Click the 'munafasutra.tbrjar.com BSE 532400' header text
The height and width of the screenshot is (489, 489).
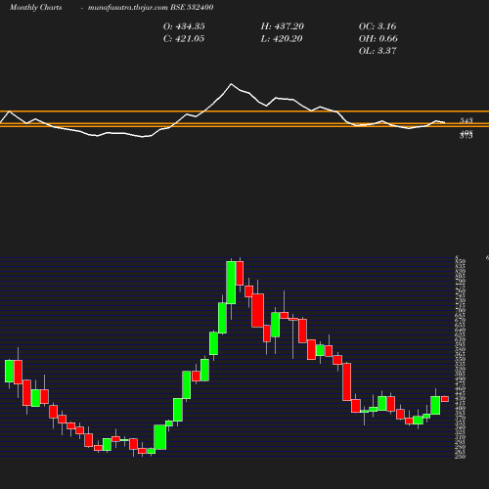pyautogui.click(x=151, y=7)
